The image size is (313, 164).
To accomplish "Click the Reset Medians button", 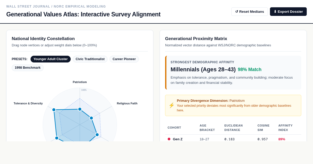I will (249, 11).
